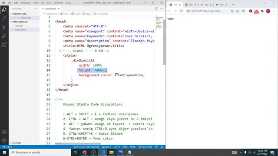Go back in the browser window

point(170,11)
